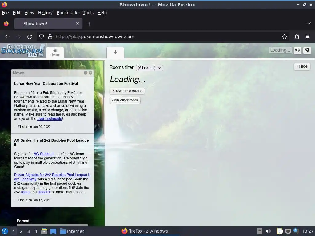Open the system volume tray icon
Viewport: 315px width, 236px height.
click(268, 231)
